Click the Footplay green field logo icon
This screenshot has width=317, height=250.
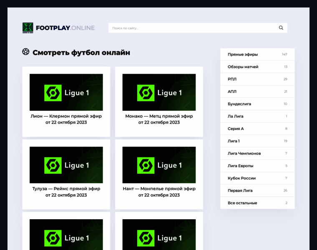28,28
